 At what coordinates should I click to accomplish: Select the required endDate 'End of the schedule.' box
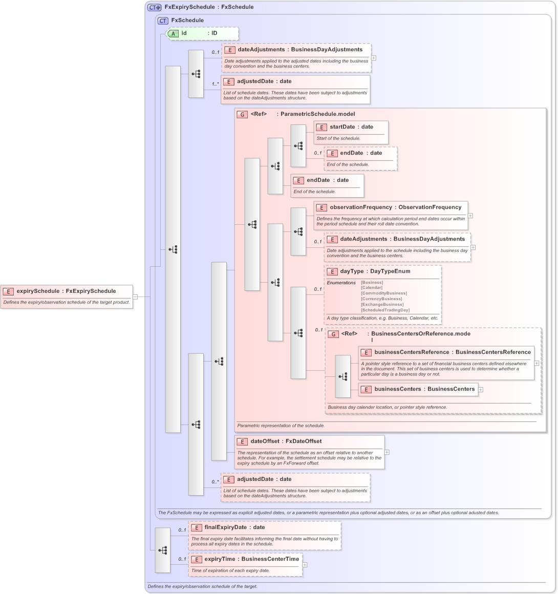pos(327,185)
